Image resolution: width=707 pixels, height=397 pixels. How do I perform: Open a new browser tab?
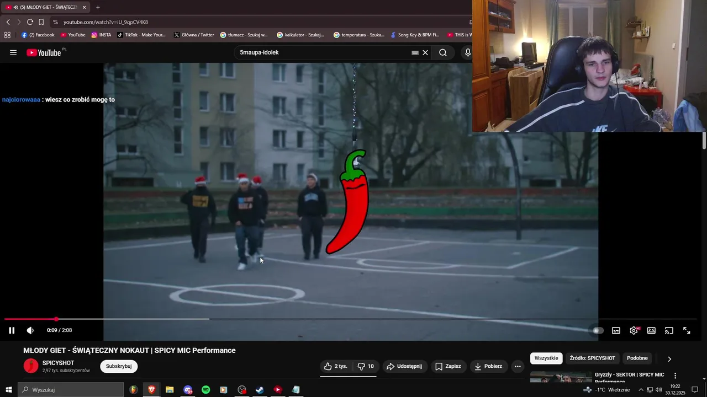(98, 7)
